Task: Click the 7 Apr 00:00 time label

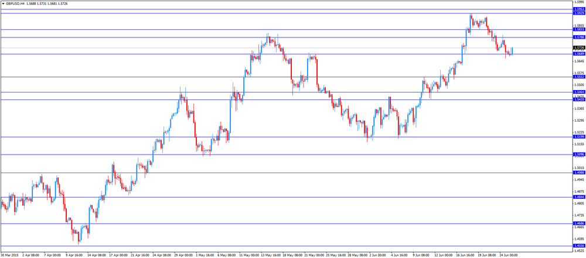Action: coord(52,256)
